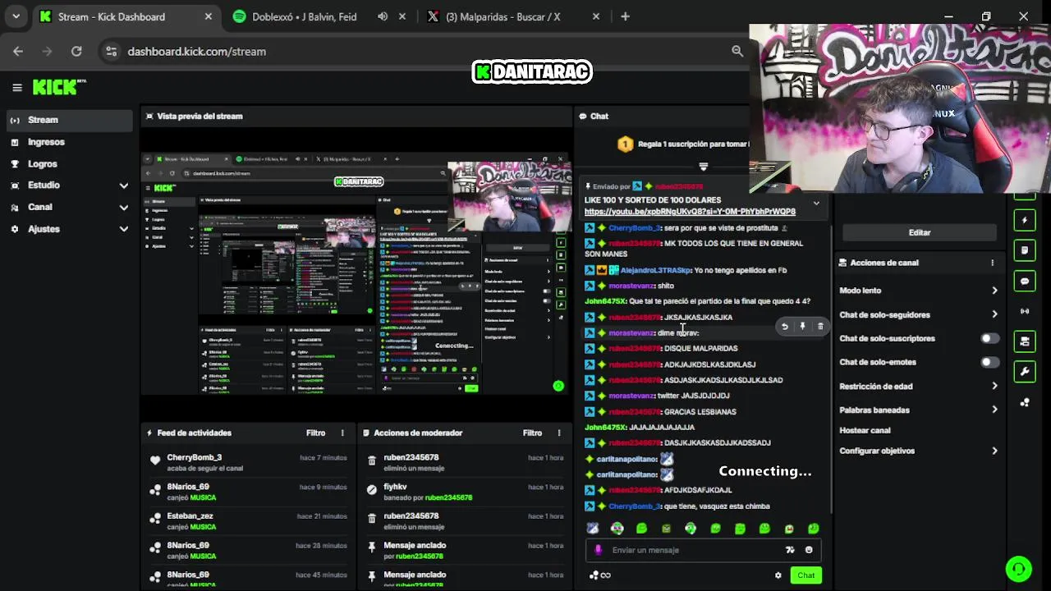Toggle Chat de solo-suscriptores switch

(990, 338)
